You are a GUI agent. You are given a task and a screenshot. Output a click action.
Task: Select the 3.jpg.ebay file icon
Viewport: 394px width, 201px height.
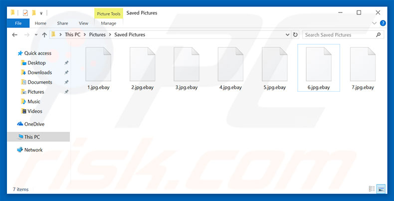click(187, 64)
